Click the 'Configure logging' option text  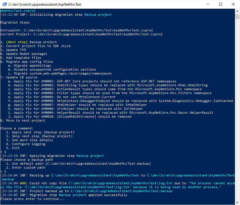28,144
